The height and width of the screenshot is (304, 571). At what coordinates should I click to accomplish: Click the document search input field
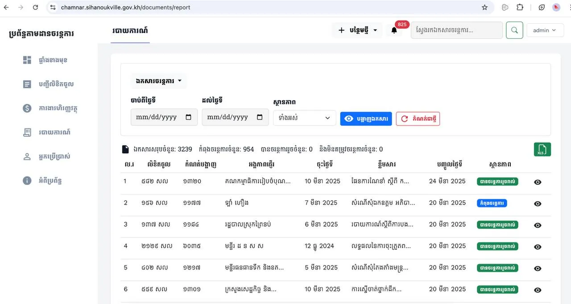tap(456, 30)
